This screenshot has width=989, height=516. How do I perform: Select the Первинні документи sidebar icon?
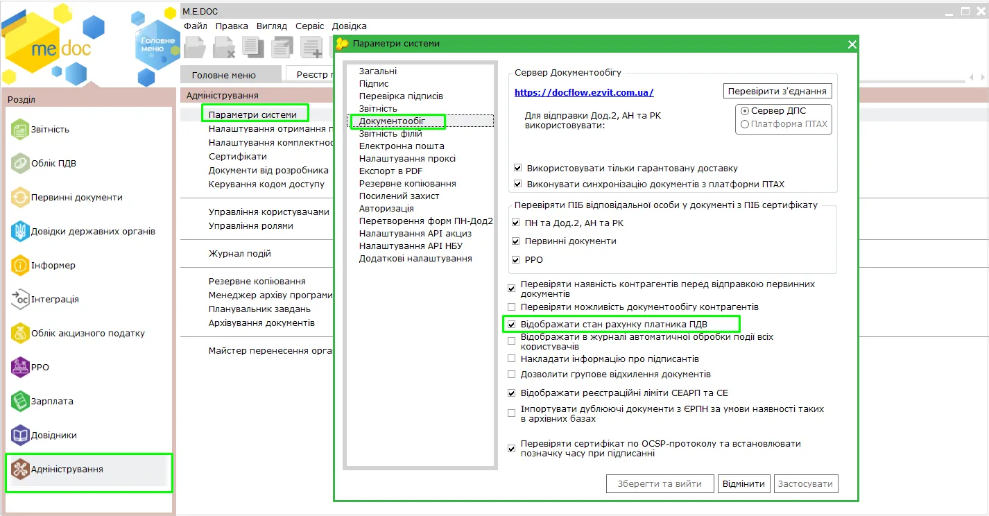click(20, 198)
